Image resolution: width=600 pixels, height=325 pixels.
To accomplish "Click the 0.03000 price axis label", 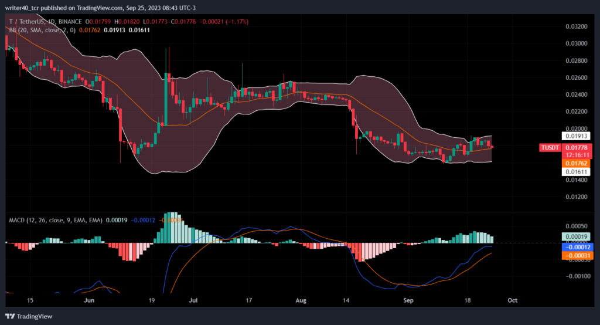I will [x=577, y=43].
